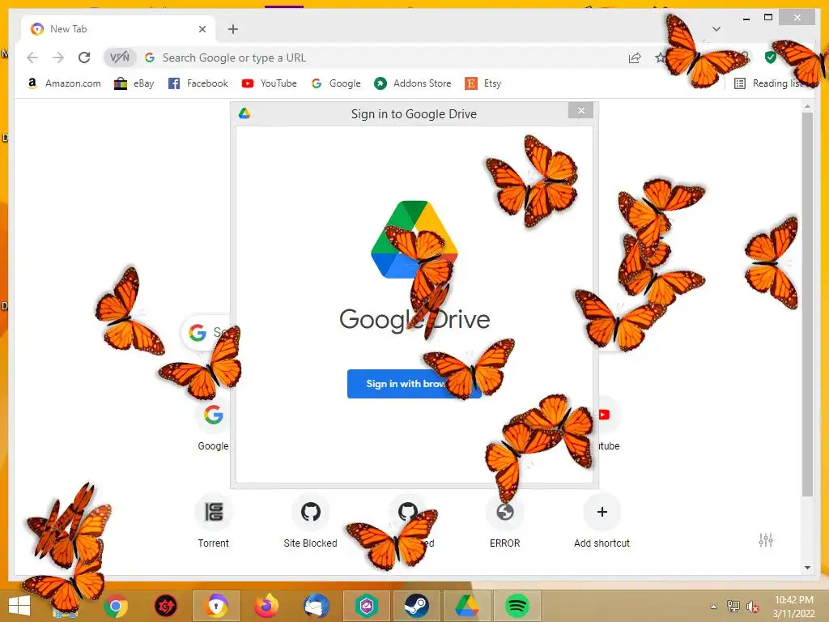This screenshot has height=622, width=829.
Task: Open Thunderbird from the taskbar
Action: point(317,606)
